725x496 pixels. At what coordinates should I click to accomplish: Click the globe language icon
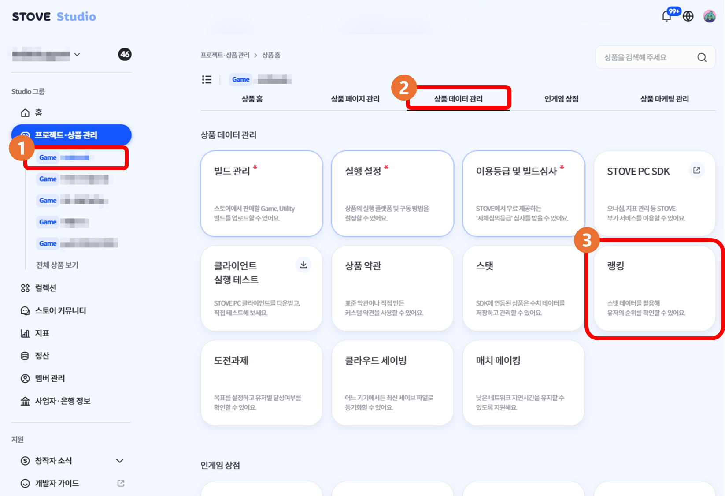coord(688,16)
